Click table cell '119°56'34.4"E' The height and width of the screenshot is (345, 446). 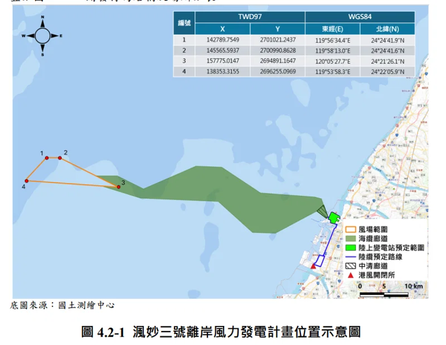click(332, 40)
